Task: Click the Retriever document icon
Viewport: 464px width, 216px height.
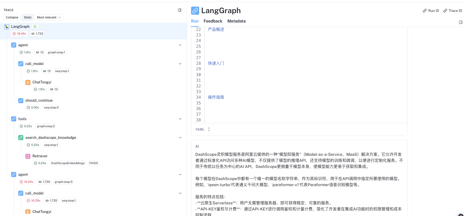Action: click(x=28, y=156)
